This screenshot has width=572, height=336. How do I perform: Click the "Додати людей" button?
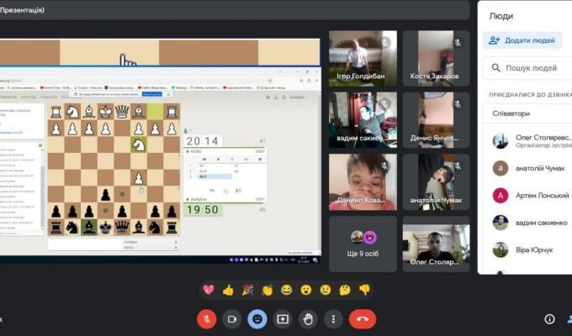point(522,40)
